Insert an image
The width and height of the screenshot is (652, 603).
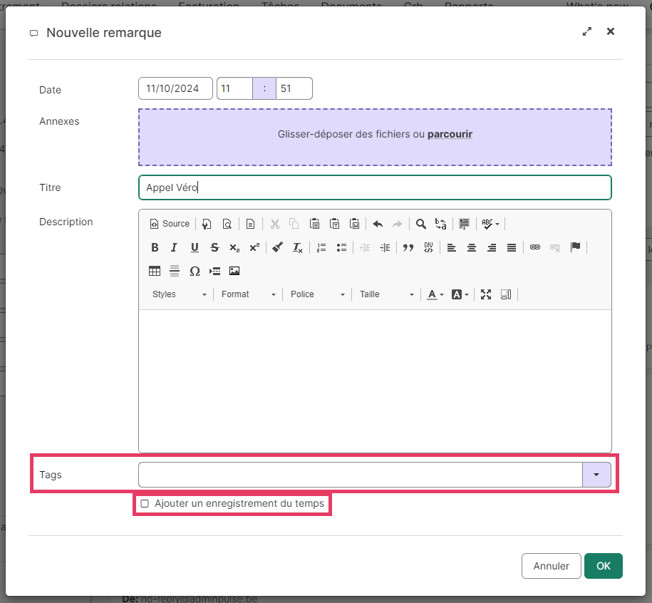234,271
